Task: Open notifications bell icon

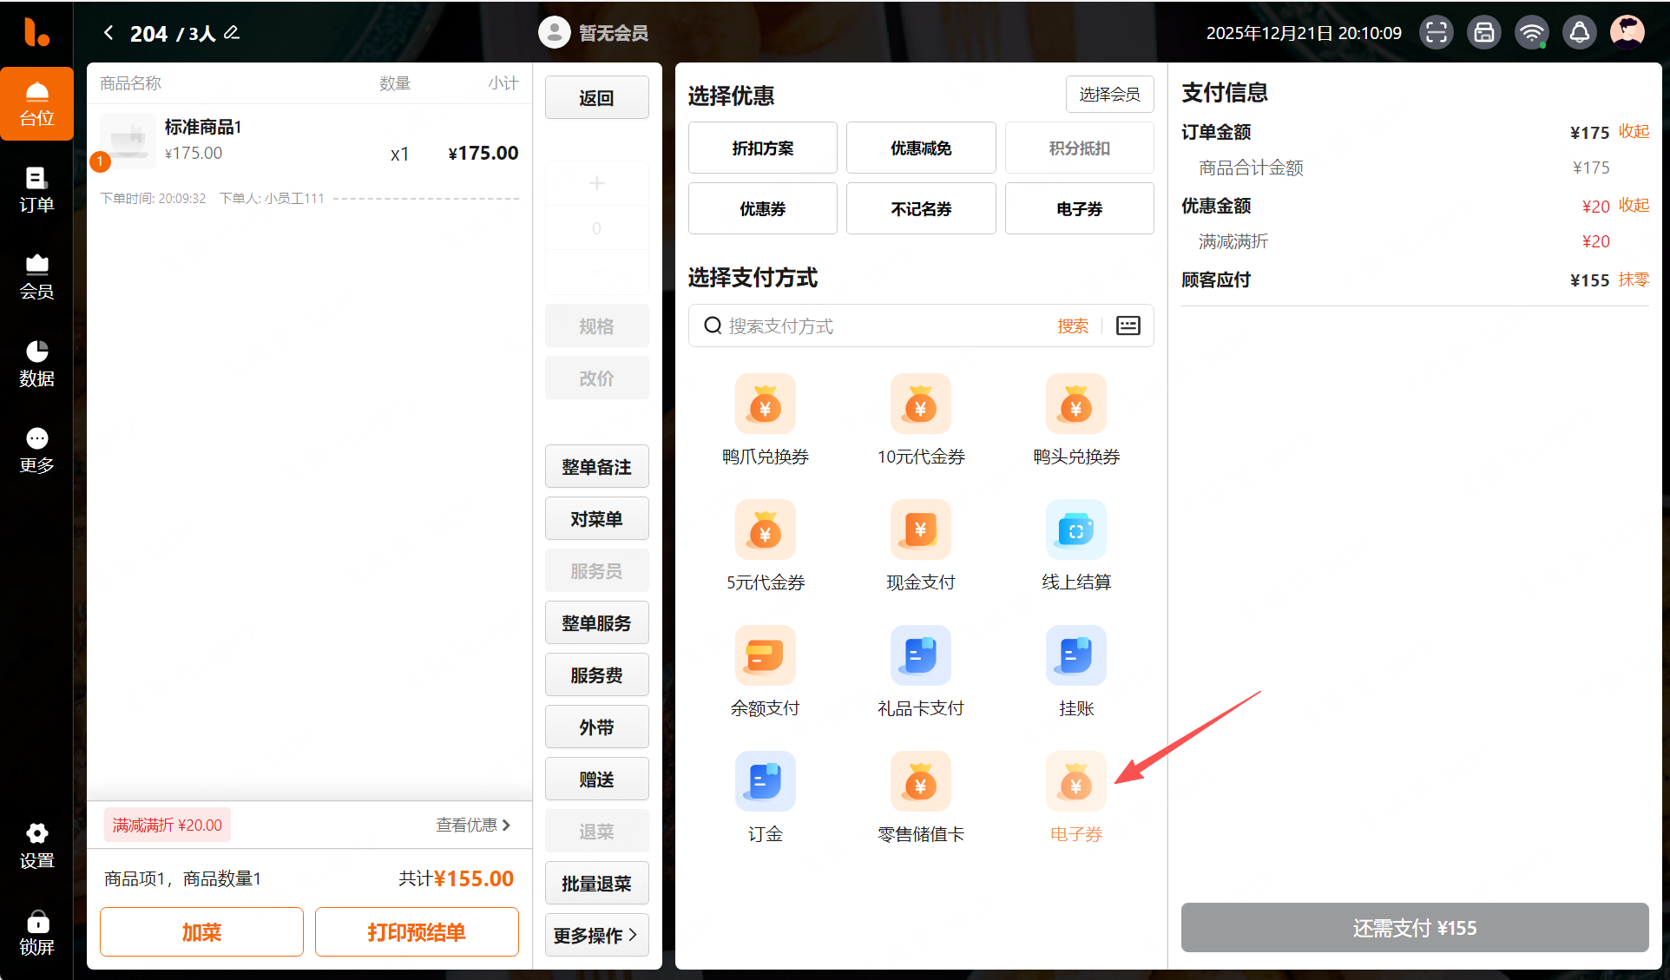Action: click(1580, 33)
